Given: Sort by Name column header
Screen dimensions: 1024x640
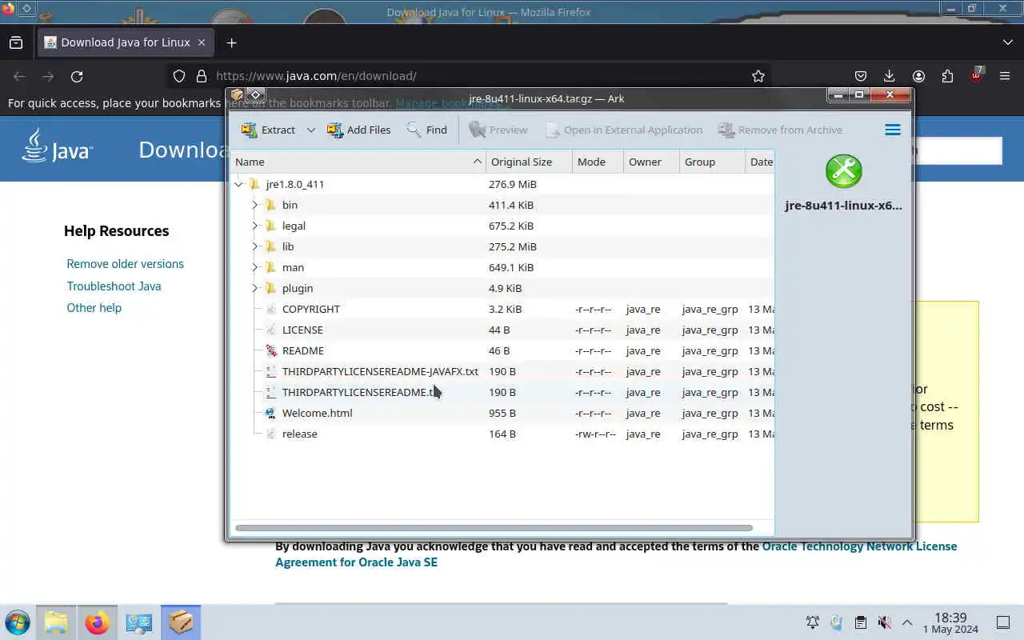Looking at the screenshot, I should click(358, 162).
